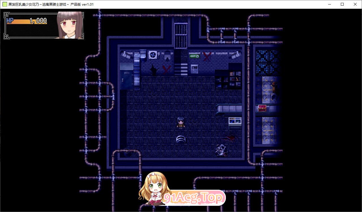Click the barred gate at the top corridor
362x212 pixels.
181,36
